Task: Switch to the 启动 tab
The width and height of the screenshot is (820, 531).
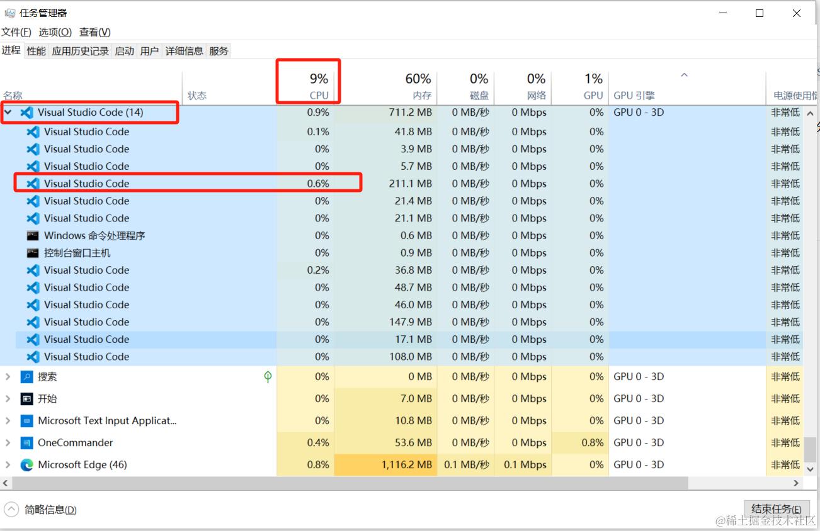Action: [x=124, y=52]
